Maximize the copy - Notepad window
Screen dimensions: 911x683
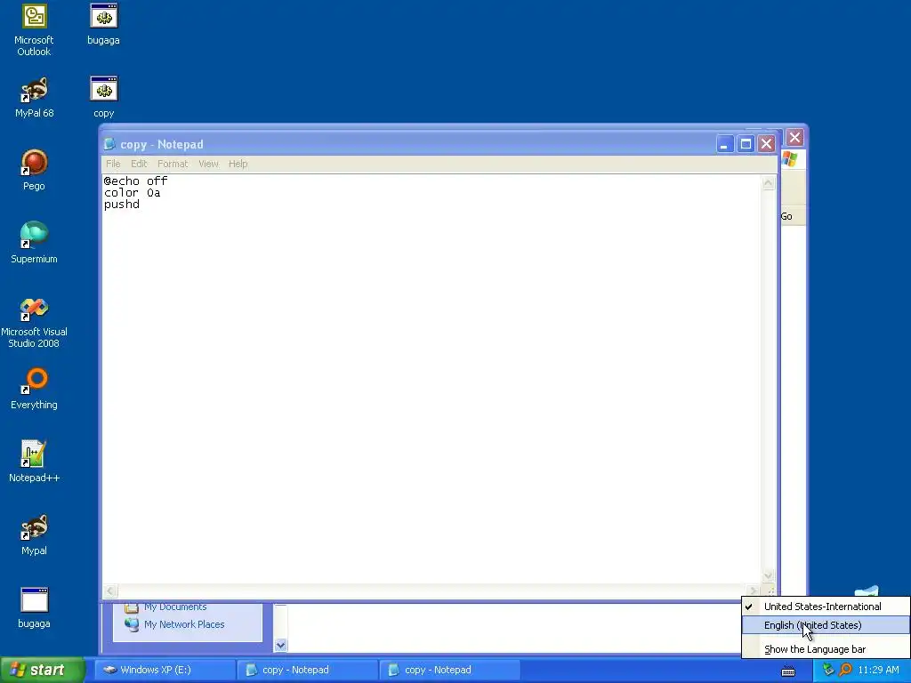(x=746, y=143)
